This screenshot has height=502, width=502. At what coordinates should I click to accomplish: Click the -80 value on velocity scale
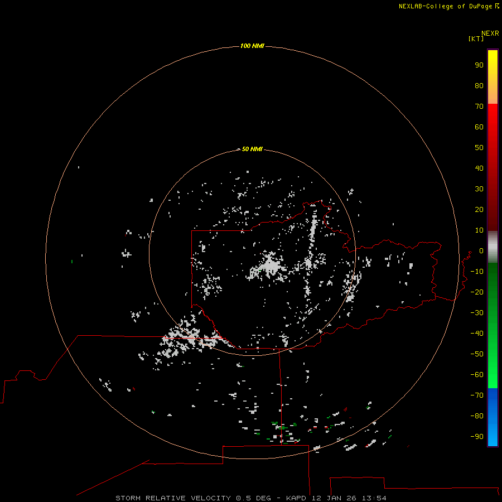point(477,416)
